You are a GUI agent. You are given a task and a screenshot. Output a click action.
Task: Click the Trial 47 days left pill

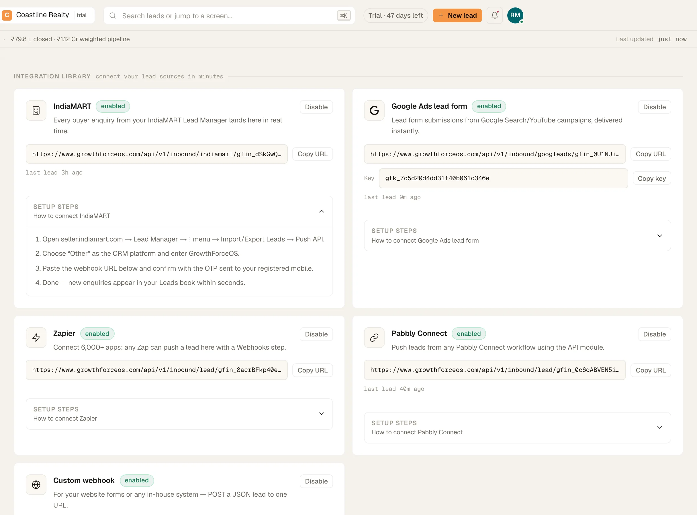pos(396,15)
